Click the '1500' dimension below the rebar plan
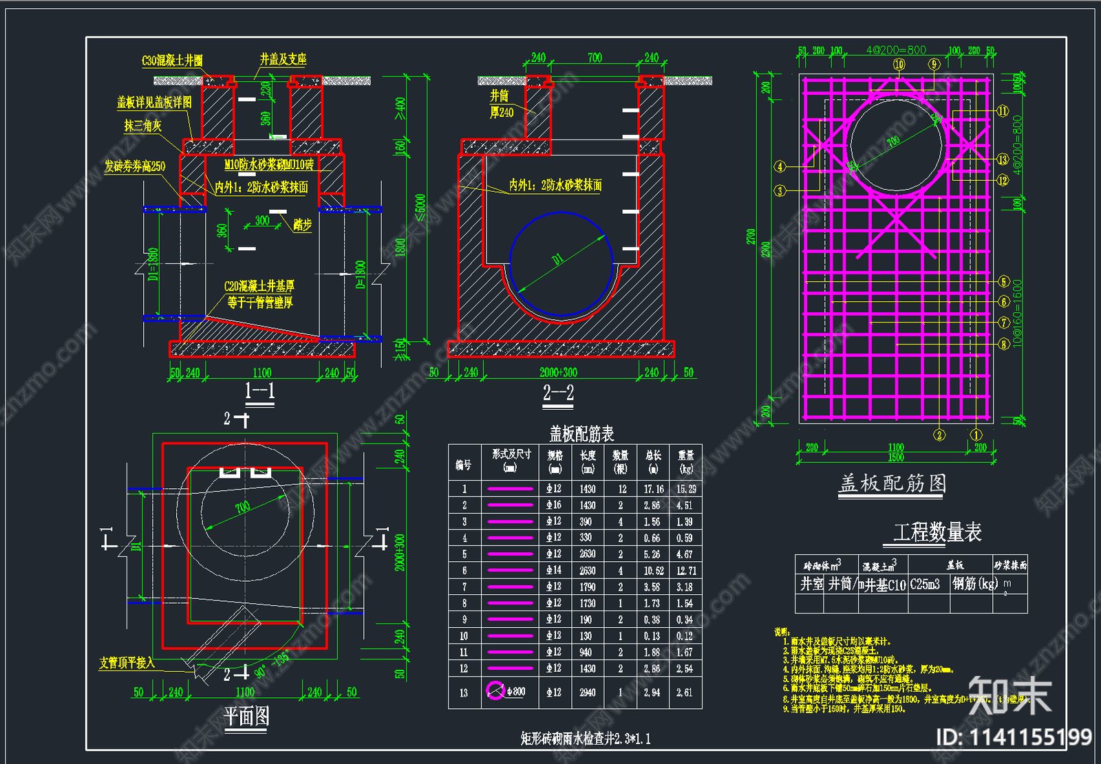This screenshot has height=764, width=1101. pos(896,458)
